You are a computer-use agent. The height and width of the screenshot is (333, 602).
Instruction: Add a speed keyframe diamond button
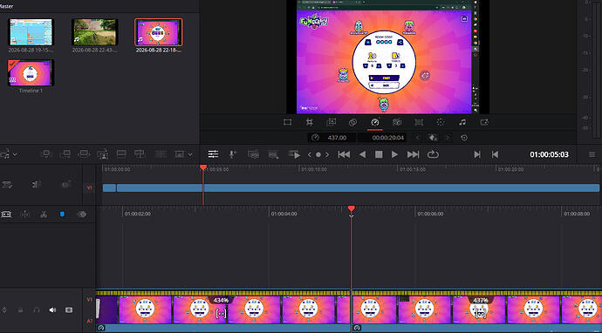pyautogui.click(x=433, y=138)
